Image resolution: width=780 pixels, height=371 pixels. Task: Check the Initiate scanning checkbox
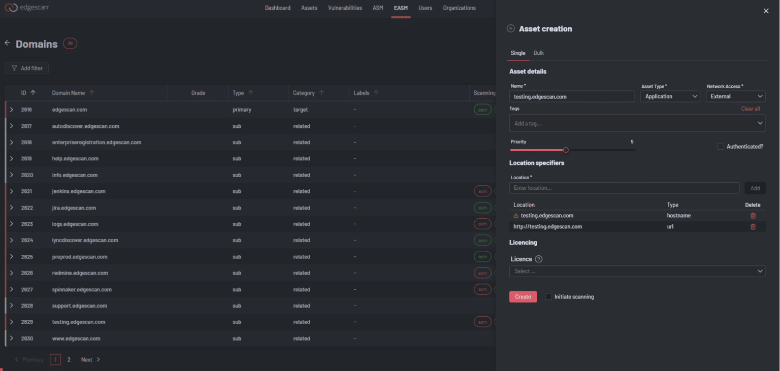[548, 297]
